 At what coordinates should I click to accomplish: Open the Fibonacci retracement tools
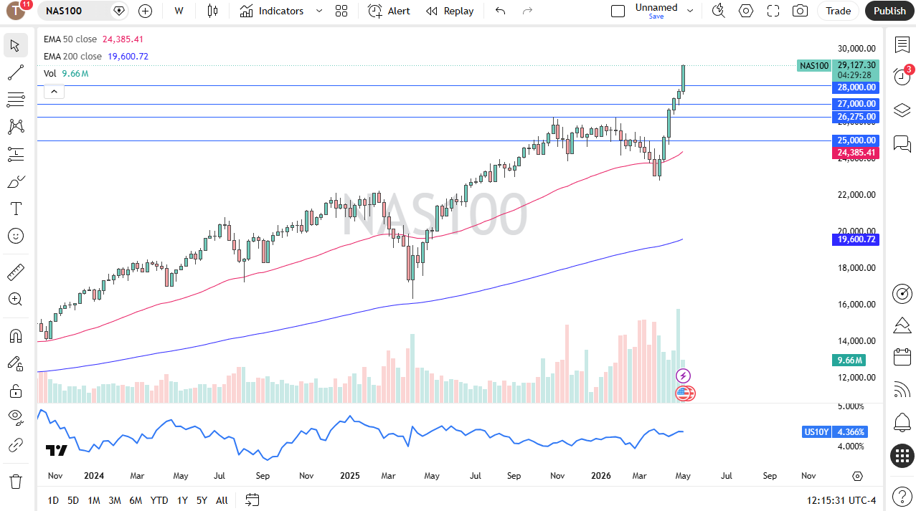16,100
